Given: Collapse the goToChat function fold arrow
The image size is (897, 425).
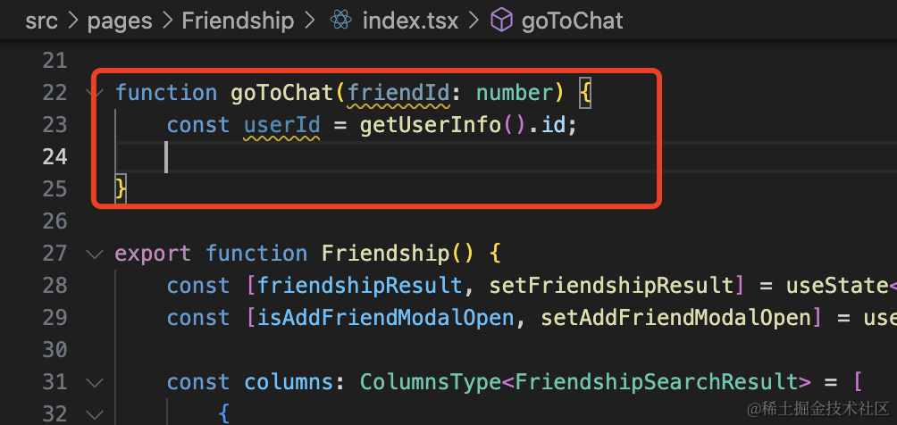Looking at the screenshot, I should (95, 93).
